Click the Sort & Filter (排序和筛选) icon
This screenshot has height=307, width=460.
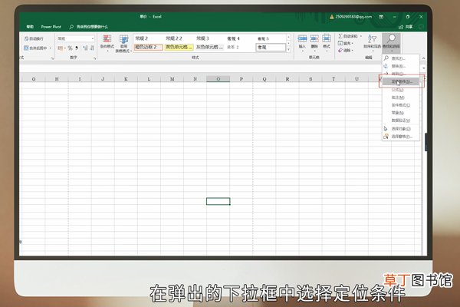(x=372, y=38)
